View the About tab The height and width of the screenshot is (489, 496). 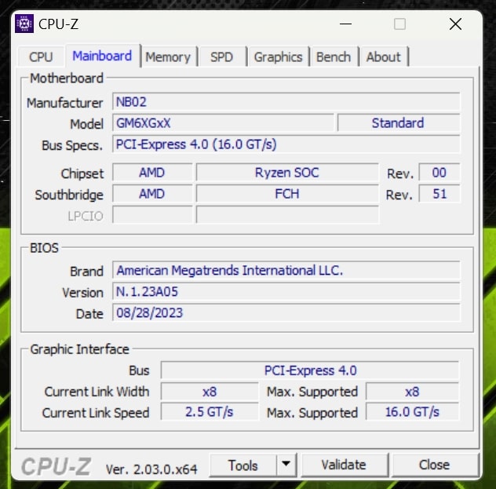click(383, 57)
